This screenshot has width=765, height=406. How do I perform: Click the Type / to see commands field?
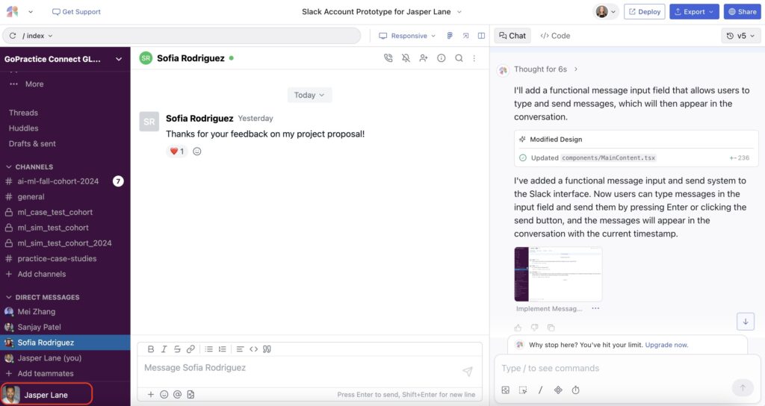tap(627, 369)
